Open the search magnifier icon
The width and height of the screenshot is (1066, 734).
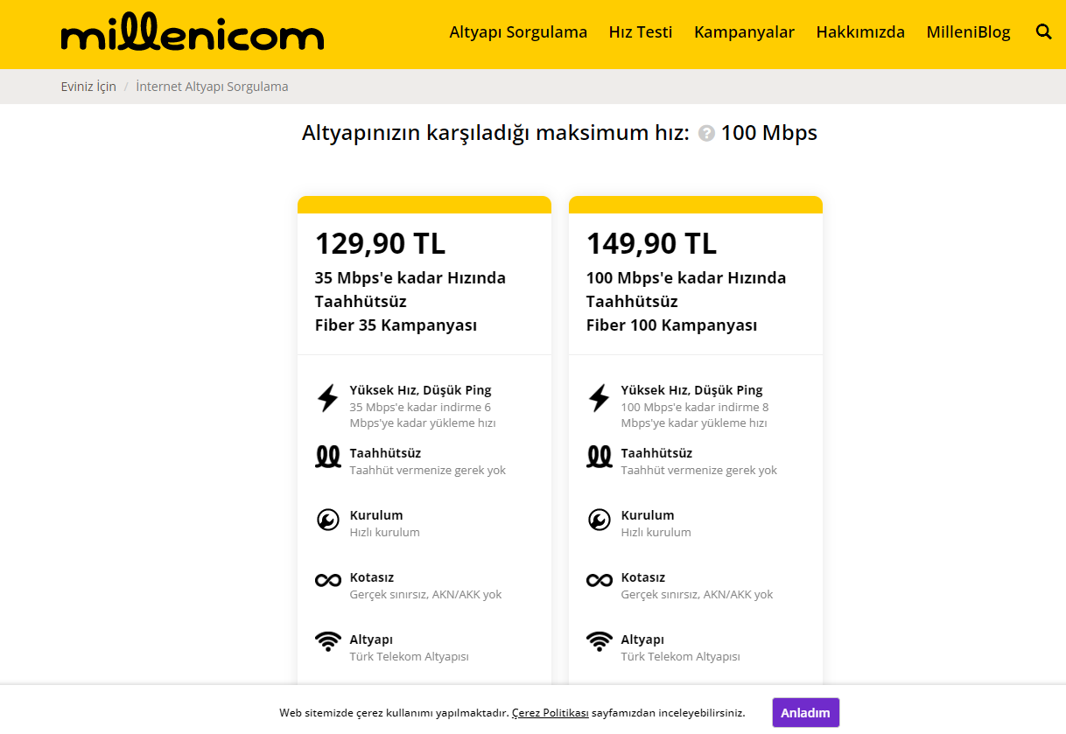[1043, 32]
